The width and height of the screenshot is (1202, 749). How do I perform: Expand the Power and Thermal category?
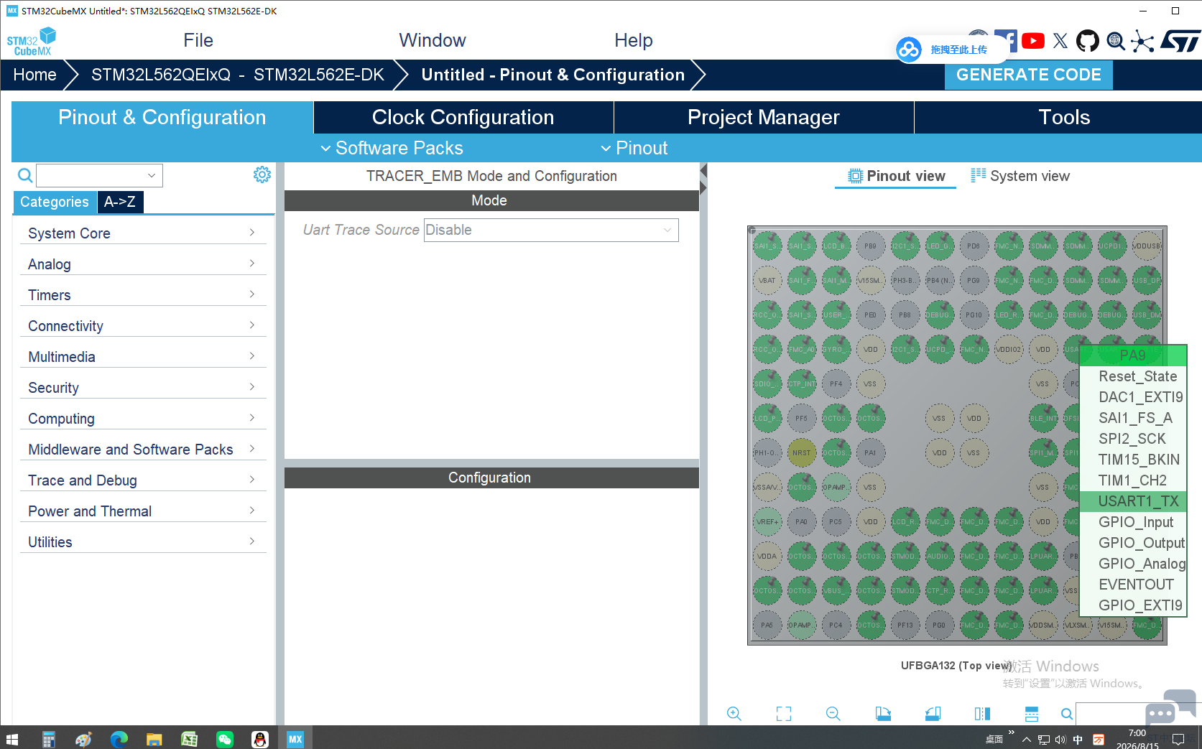pos(143,511)
